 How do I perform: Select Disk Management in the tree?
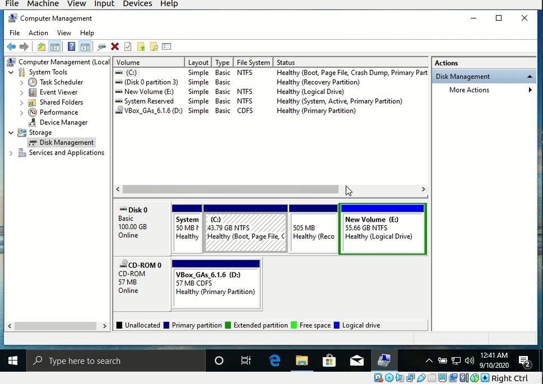click(x=67, y=142)
